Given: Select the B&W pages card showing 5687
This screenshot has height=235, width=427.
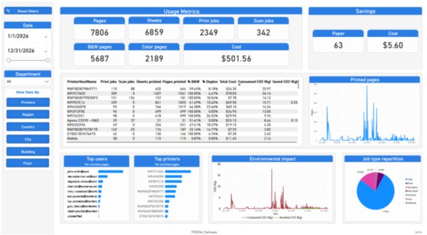Looking at the screenshot, I should [99, 55].
